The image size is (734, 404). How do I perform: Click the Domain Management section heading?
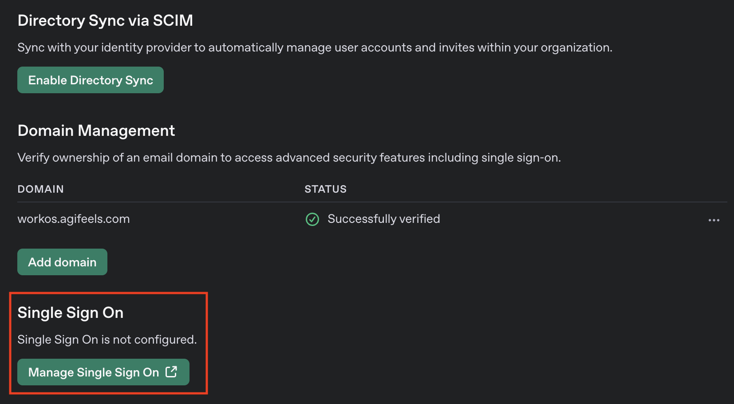tap(96, 130)
